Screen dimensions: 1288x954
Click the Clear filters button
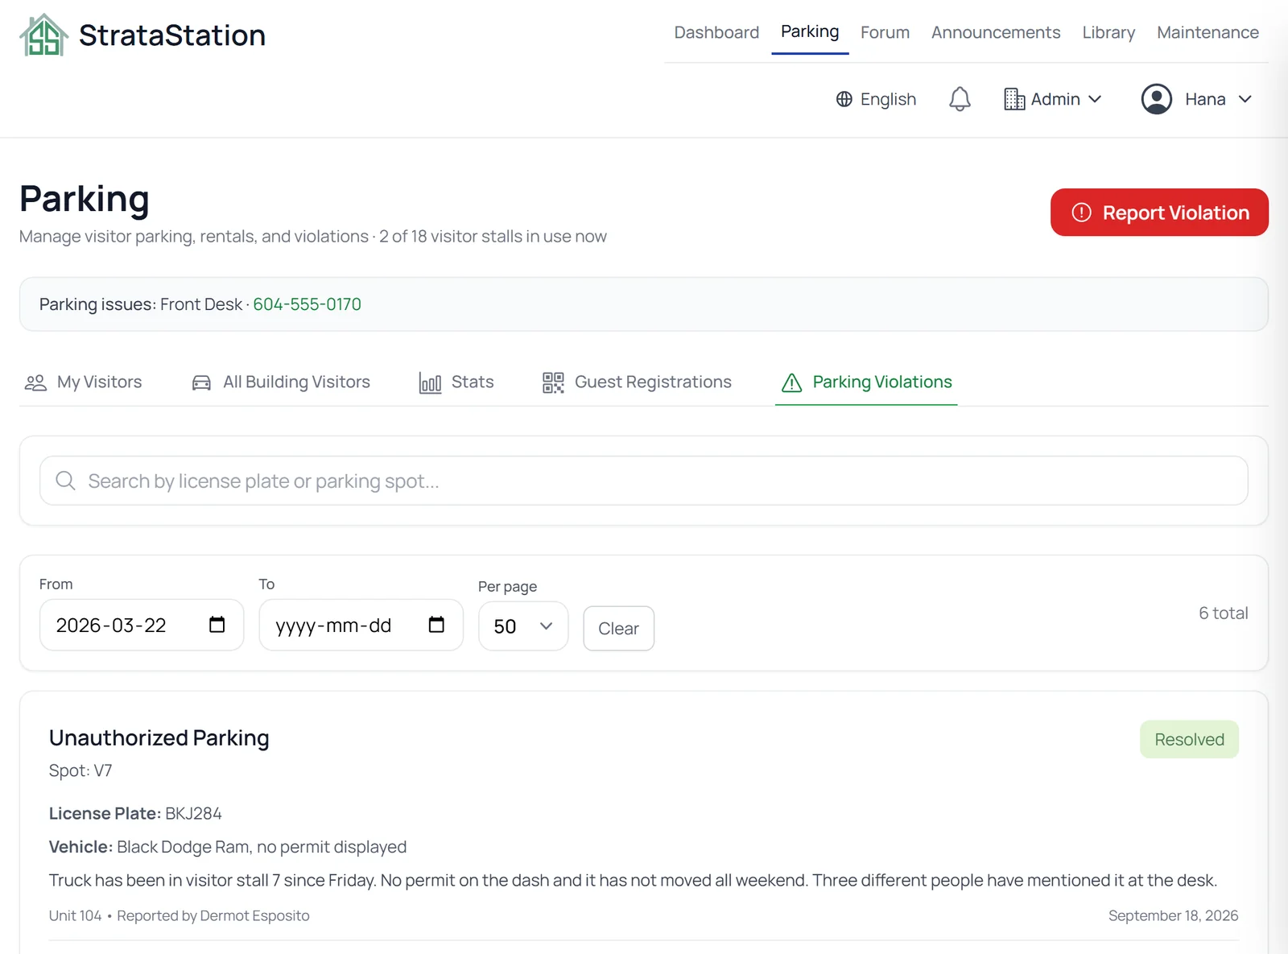tap(618, 629)
